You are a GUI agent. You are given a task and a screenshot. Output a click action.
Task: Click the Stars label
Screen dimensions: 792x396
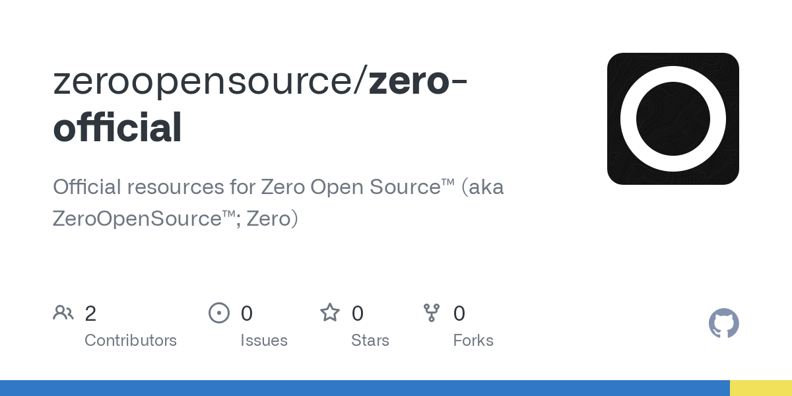(370, 341)
